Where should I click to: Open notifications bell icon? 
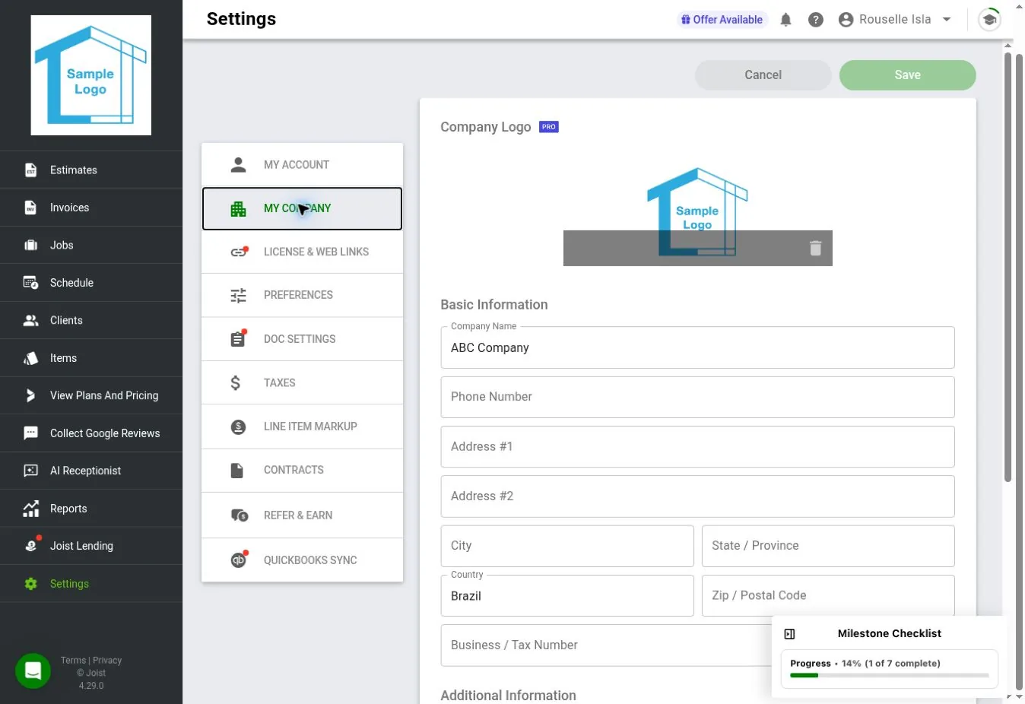(785, 20)
